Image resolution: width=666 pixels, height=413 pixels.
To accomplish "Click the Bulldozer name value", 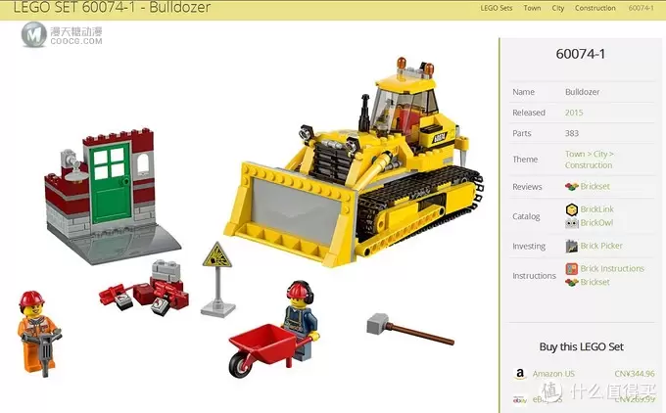I will coord(582,92).
